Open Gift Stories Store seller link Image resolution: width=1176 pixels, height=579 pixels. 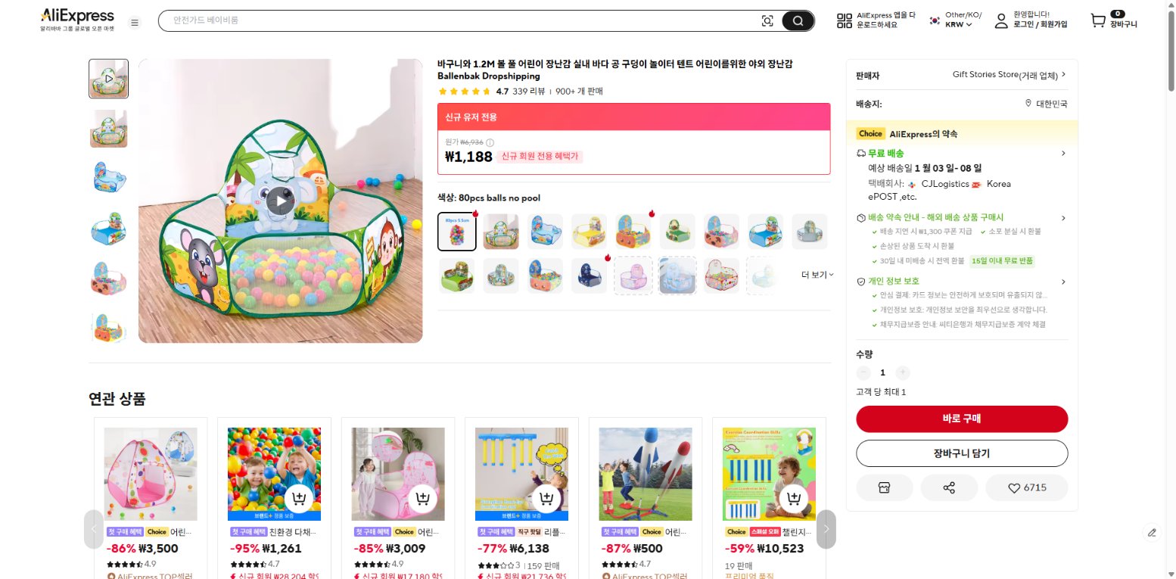tap(1009, 75)
